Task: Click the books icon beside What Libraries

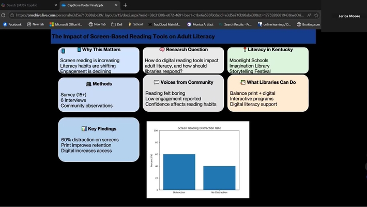Action: [243, 82]
